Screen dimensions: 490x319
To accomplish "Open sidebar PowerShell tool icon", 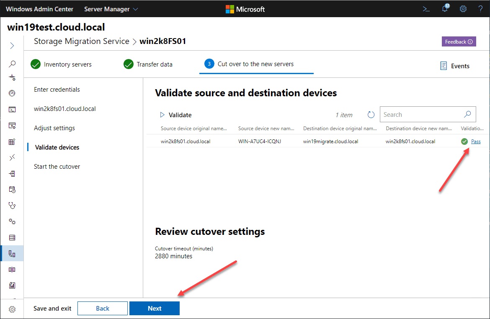I will point(12,110).
